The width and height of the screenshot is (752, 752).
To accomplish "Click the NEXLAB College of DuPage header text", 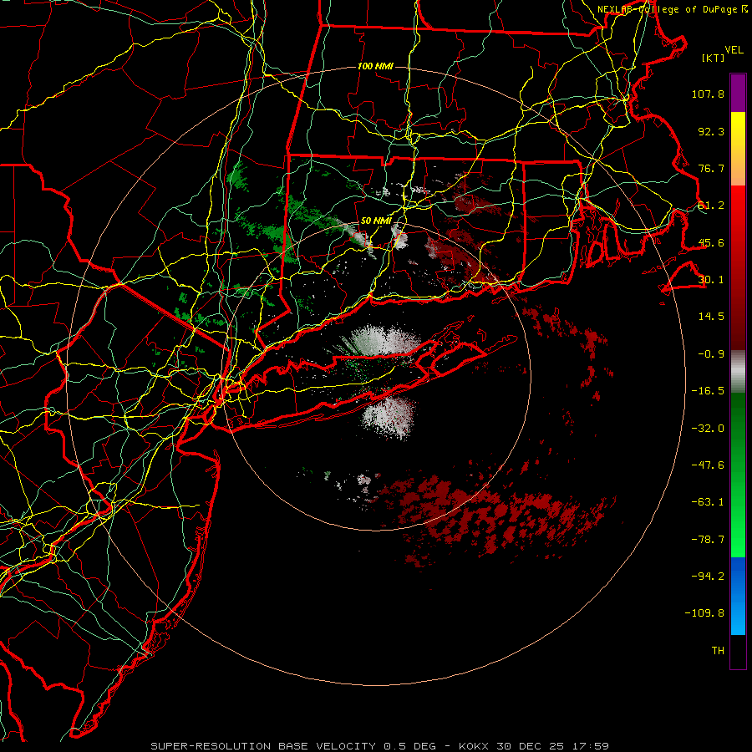I will coord(672,9).
